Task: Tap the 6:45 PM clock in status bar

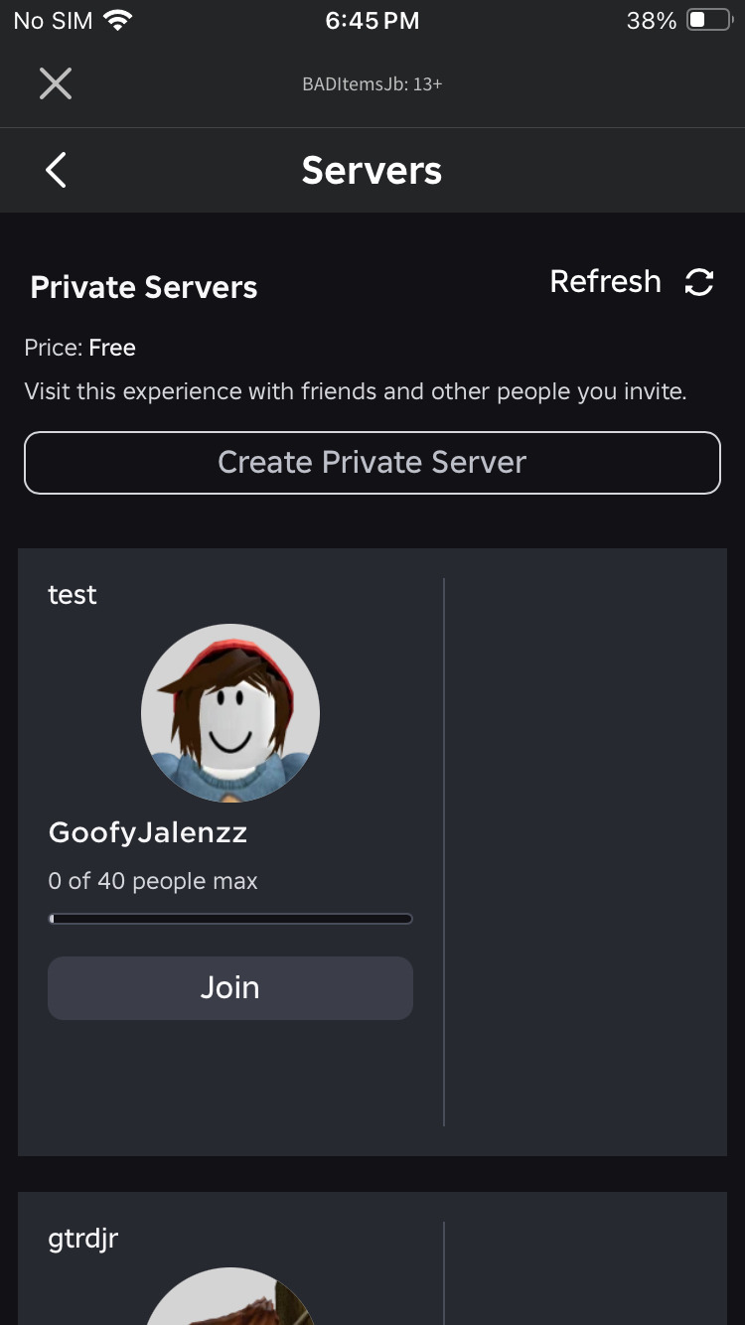Action: point(372,20)
